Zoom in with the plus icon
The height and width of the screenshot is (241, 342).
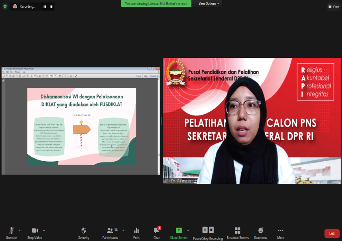[x=47, y=76]
